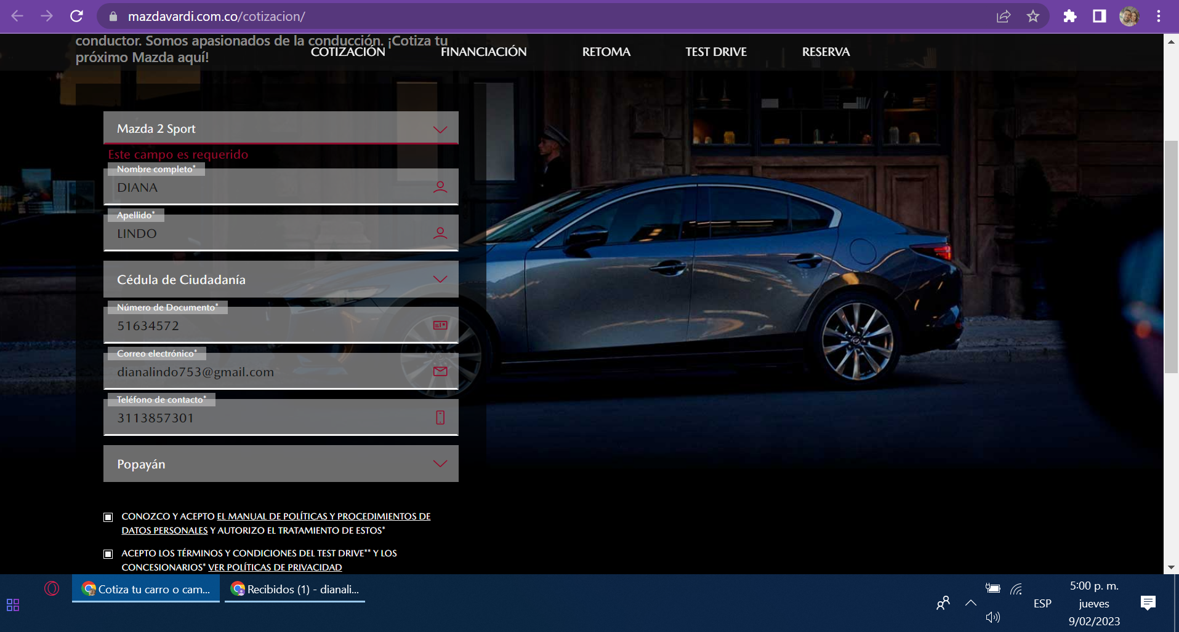Click the person icon in Apellido field

(440, 233)
